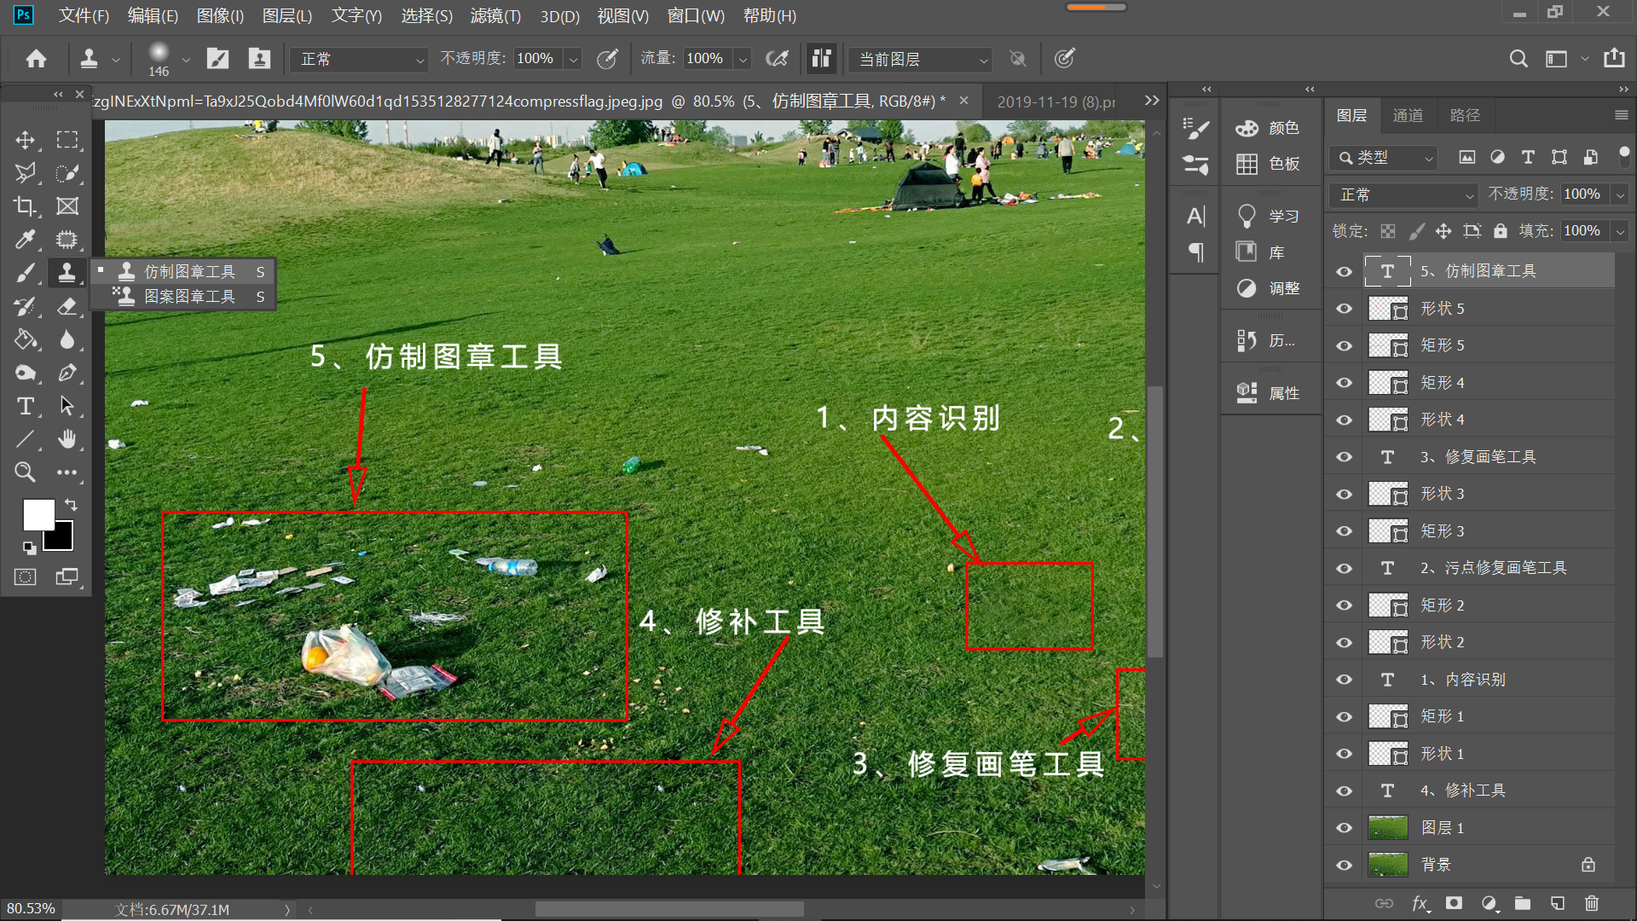Open the 图层(L) menu

(x=287, y=16)
